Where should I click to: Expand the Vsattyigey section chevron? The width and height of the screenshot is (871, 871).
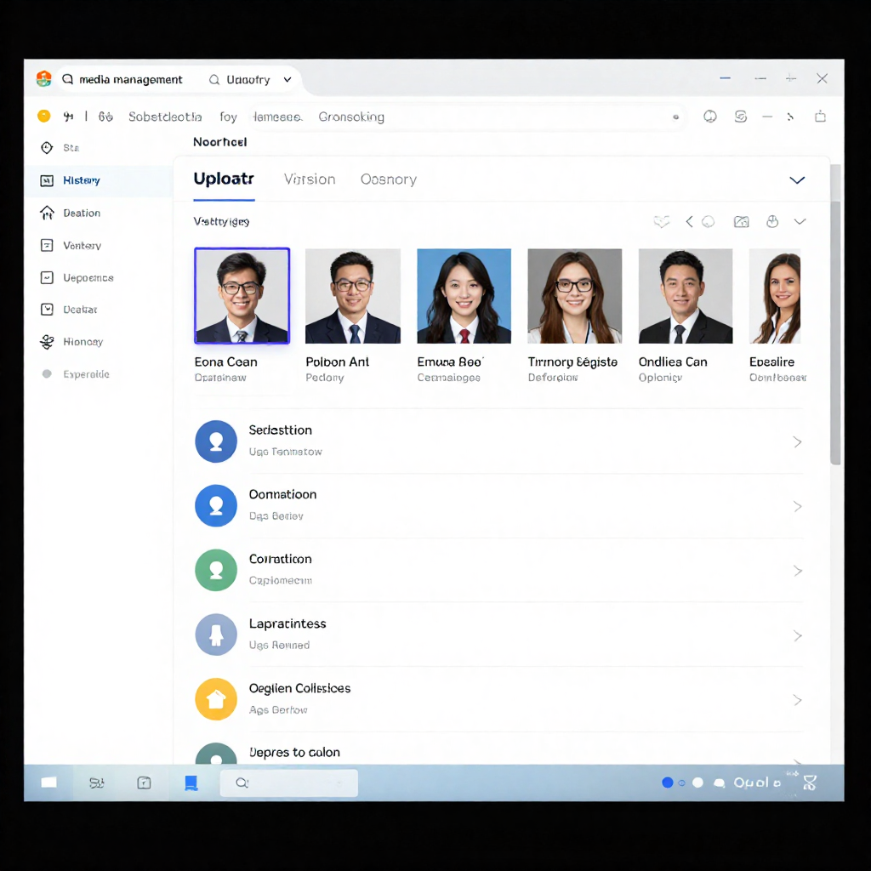(x=800, y=222)
